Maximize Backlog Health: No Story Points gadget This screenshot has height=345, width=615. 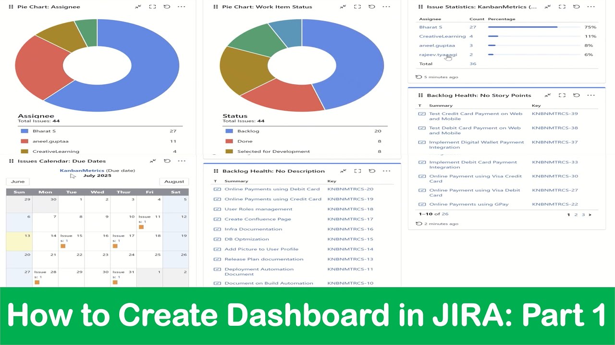[x=562, y=95]
